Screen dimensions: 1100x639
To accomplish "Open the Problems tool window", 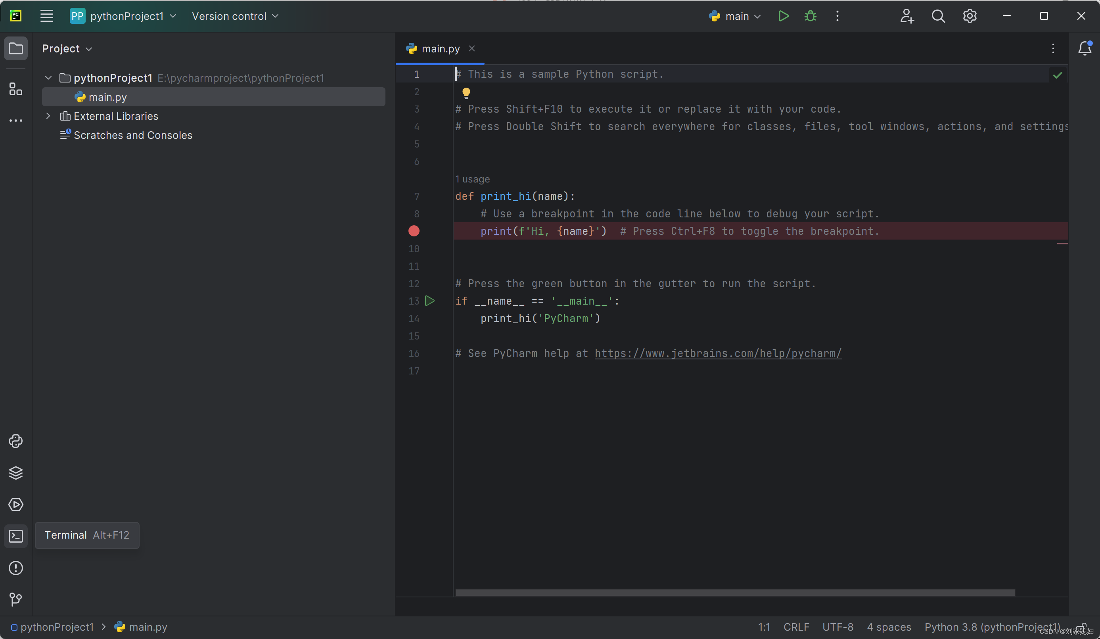I will (16, 568).
